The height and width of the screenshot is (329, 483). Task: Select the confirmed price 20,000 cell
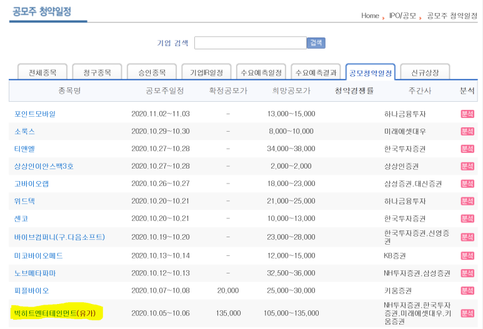(x=228, y=290)
